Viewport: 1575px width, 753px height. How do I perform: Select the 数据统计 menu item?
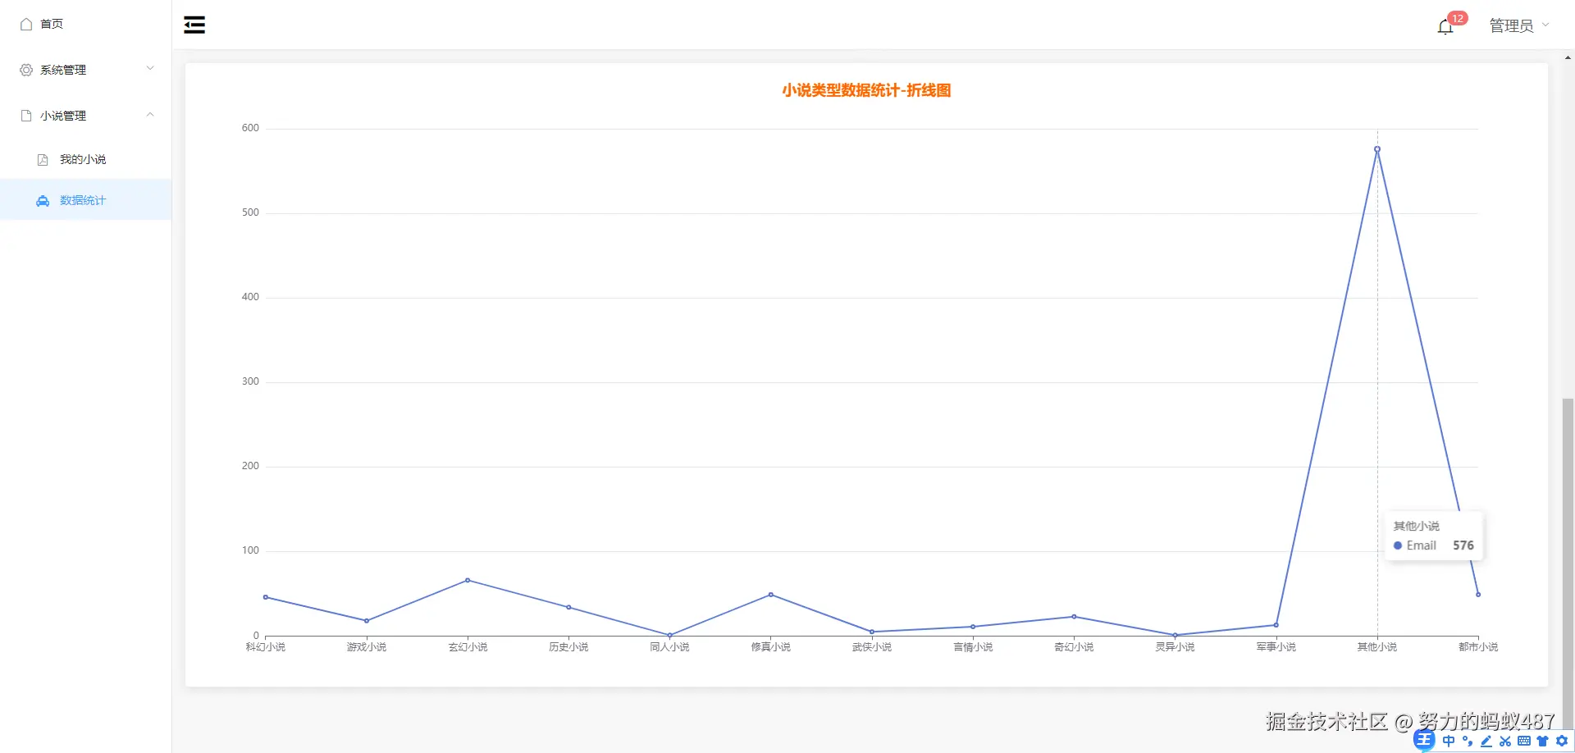coord(82,199)
